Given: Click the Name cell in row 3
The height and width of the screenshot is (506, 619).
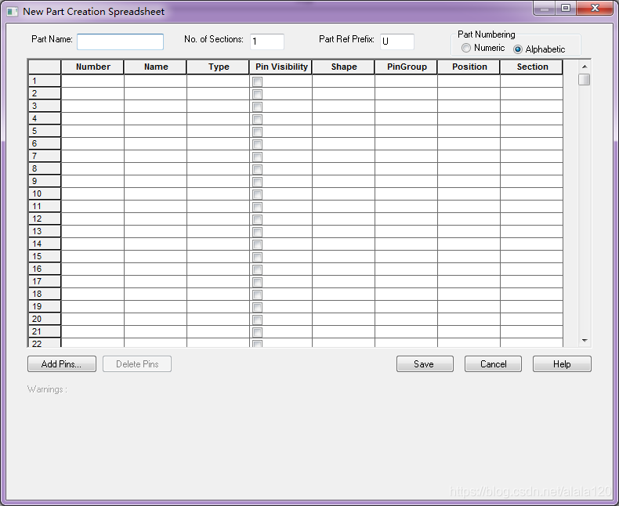Looking at the screenshot, I should coord(155,106).
